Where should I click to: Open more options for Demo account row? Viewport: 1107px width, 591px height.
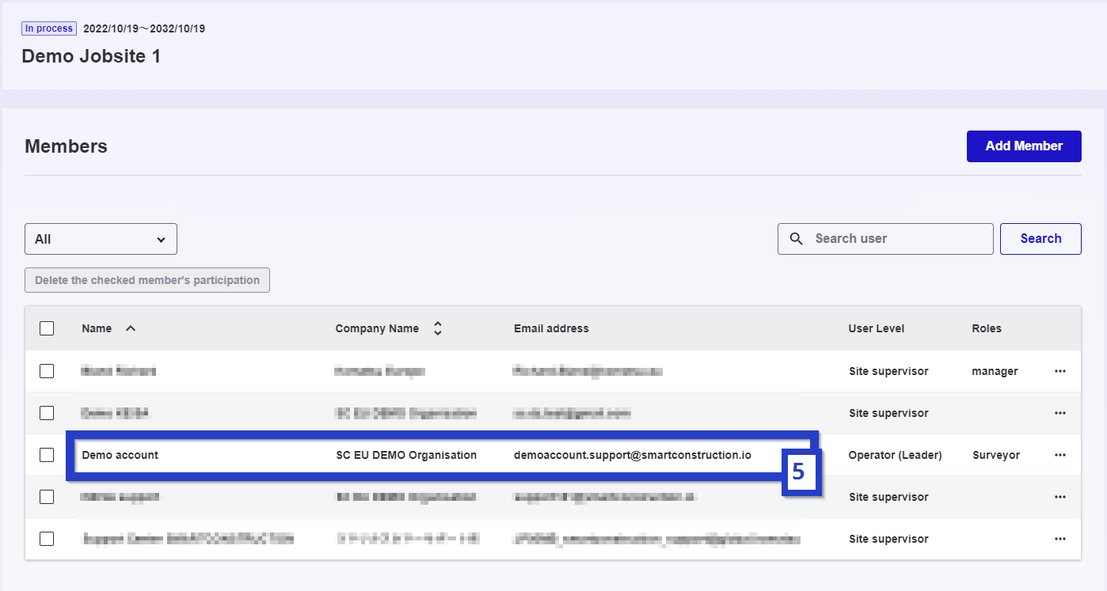(1059, 455)
